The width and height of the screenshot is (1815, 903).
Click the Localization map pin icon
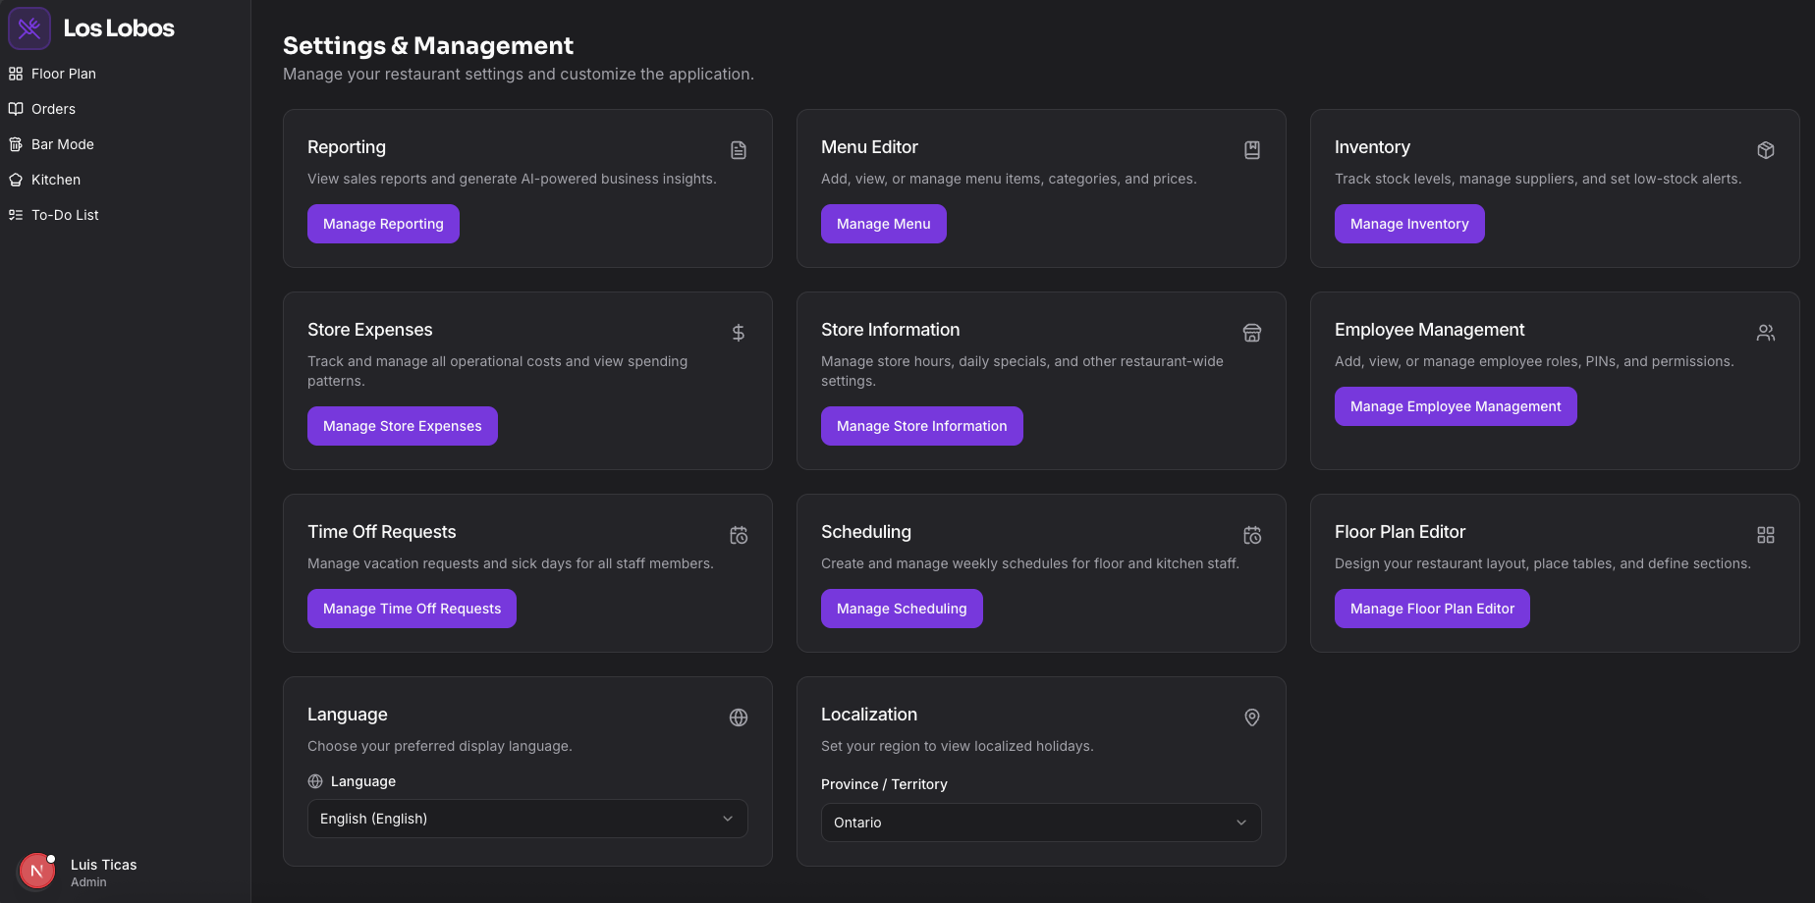[1252, 717]
